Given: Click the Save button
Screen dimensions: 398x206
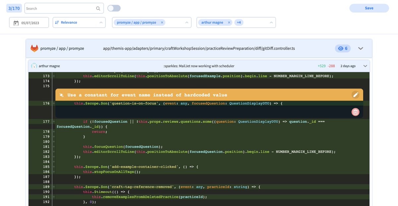Looking at the screenshot, I should pos(369,8).
